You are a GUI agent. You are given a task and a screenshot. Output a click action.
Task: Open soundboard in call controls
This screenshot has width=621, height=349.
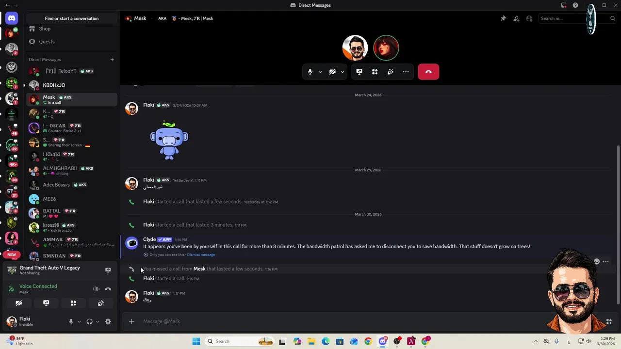coord(390,72)
